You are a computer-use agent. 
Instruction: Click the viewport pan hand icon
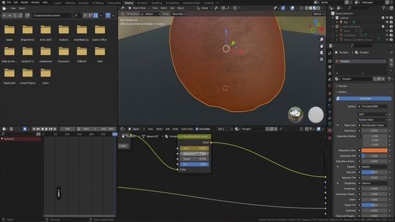click(x=322, y=46)
